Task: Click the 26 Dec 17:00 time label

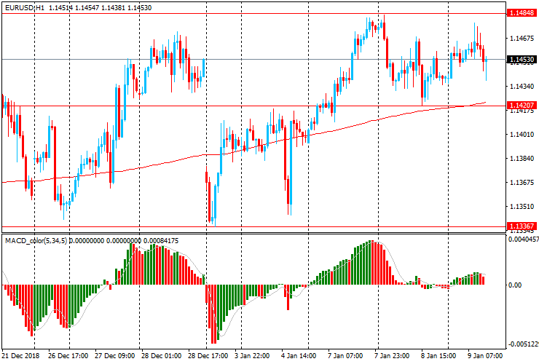Action: [68, 357]
